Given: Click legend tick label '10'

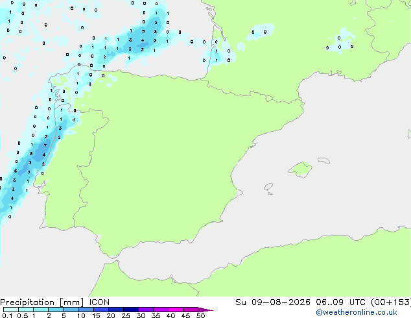Looking at the screenshot, I should point(81,315).
